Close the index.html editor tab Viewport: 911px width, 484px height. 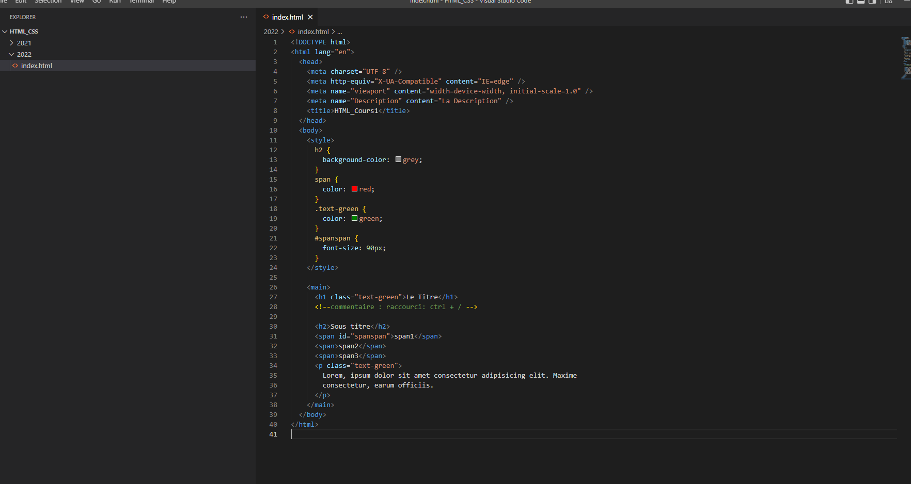pos(310,17)
